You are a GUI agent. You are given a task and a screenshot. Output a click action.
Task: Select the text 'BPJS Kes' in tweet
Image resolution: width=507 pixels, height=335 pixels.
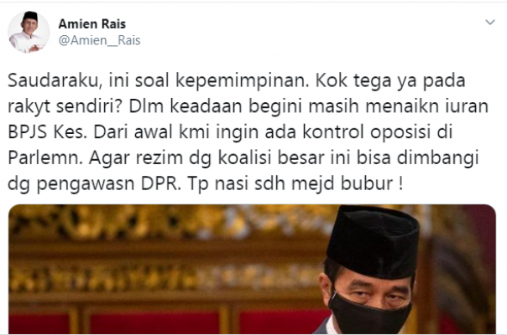pyautogui.click(x=47, y=132)
